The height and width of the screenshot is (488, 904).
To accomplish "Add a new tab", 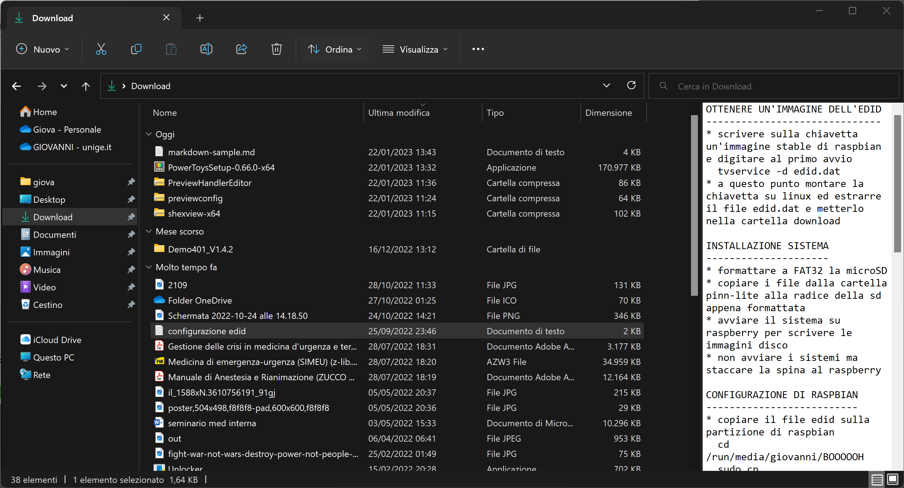I will pyautogui.click(x=200, y=18).
